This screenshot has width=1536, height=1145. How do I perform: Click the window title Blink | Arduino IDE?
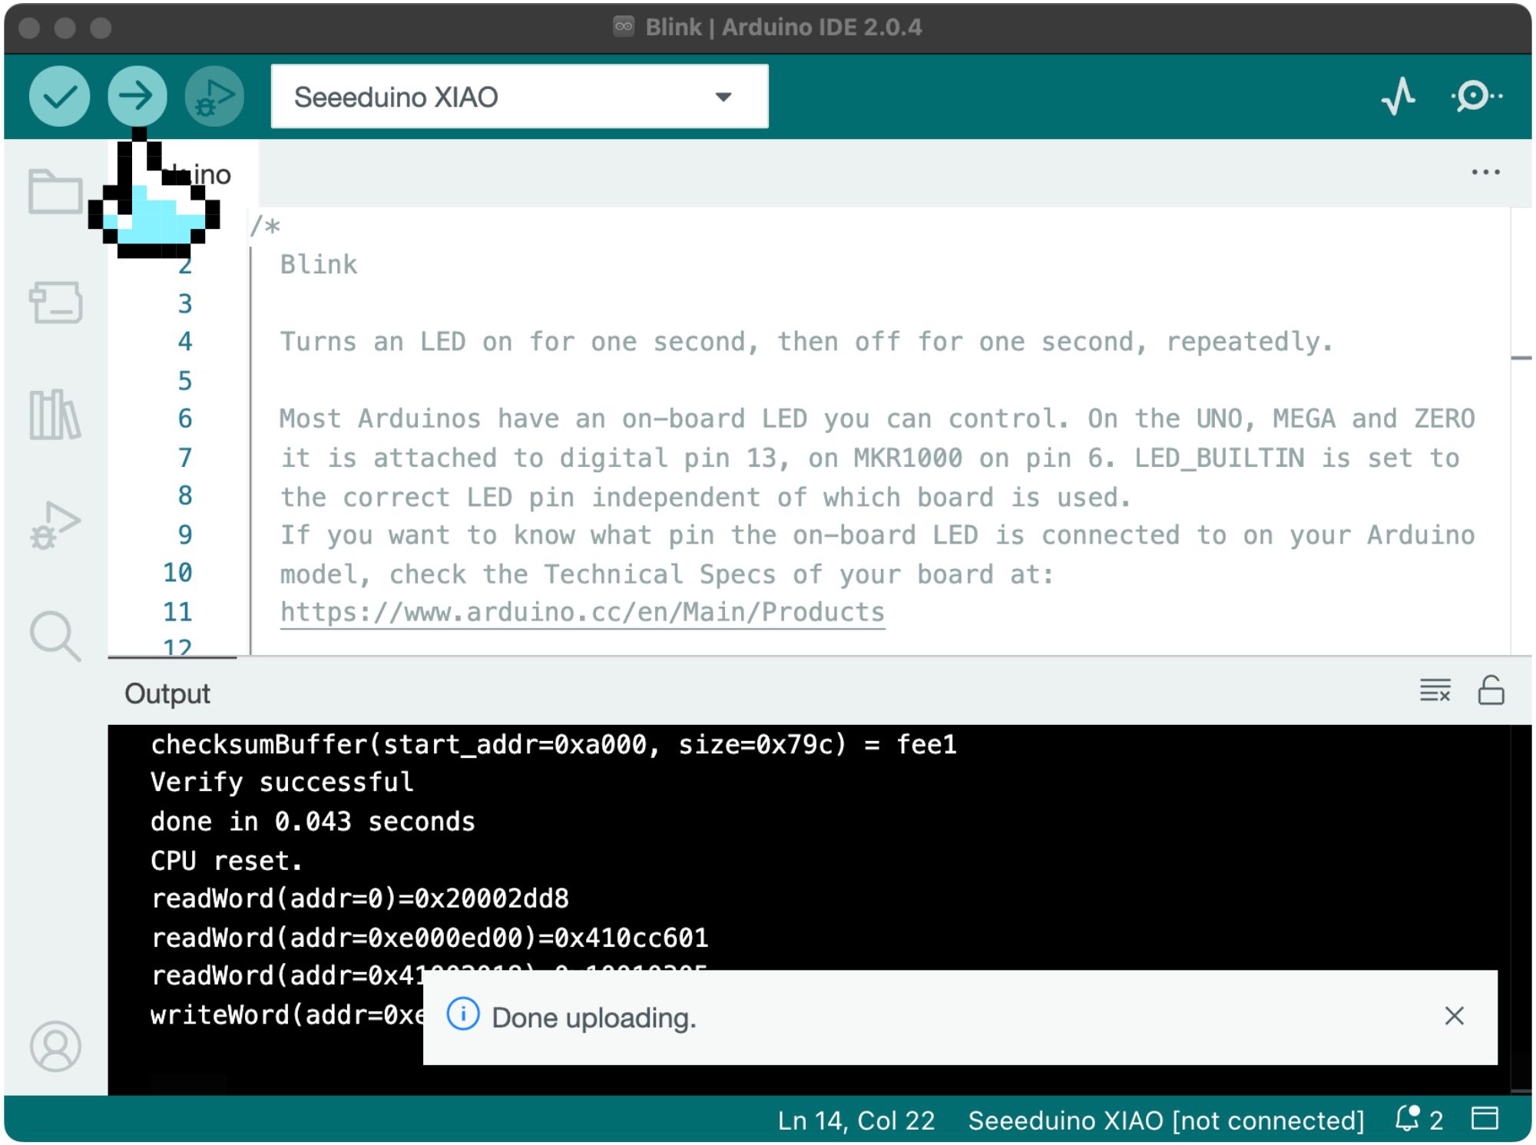pos(783,27)
